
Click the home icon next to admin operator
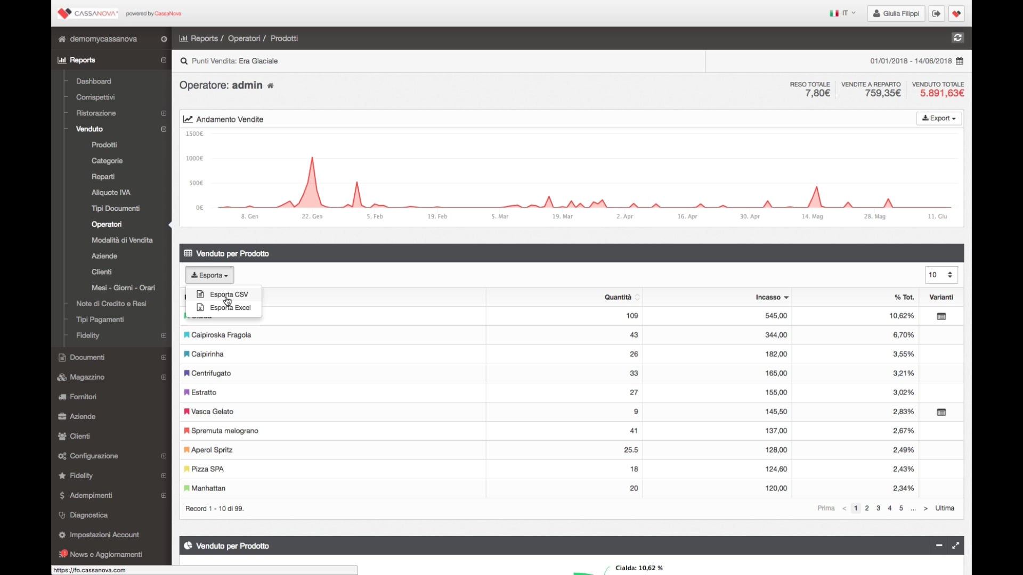[270, 86]
